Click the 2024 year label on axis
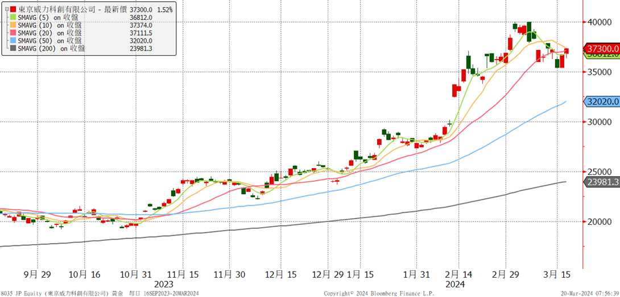 [455, 285]
